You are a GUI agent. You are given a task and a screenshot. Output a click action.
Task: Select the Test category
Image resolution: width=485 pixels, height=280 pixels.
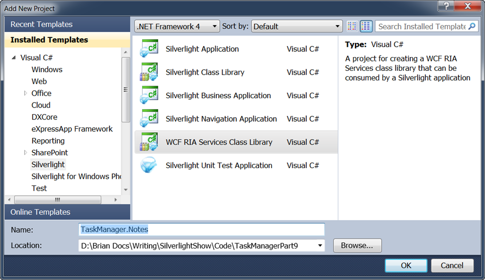point(39,188)
